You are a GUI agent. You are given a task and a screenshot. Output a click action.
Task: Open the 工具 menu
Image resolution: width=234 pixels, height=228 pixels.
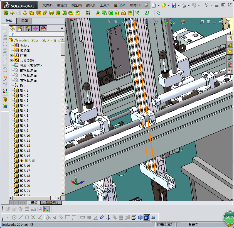pyautogui.click(x=105, y=5)
